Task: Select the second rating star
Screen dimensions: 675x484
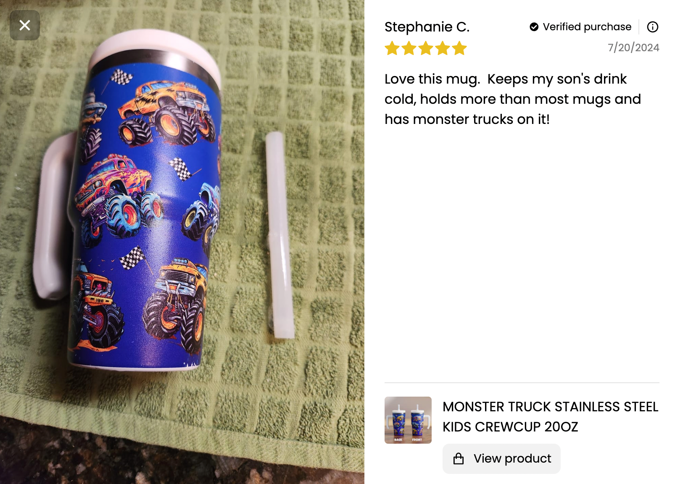Action: (x=409, y=48)
